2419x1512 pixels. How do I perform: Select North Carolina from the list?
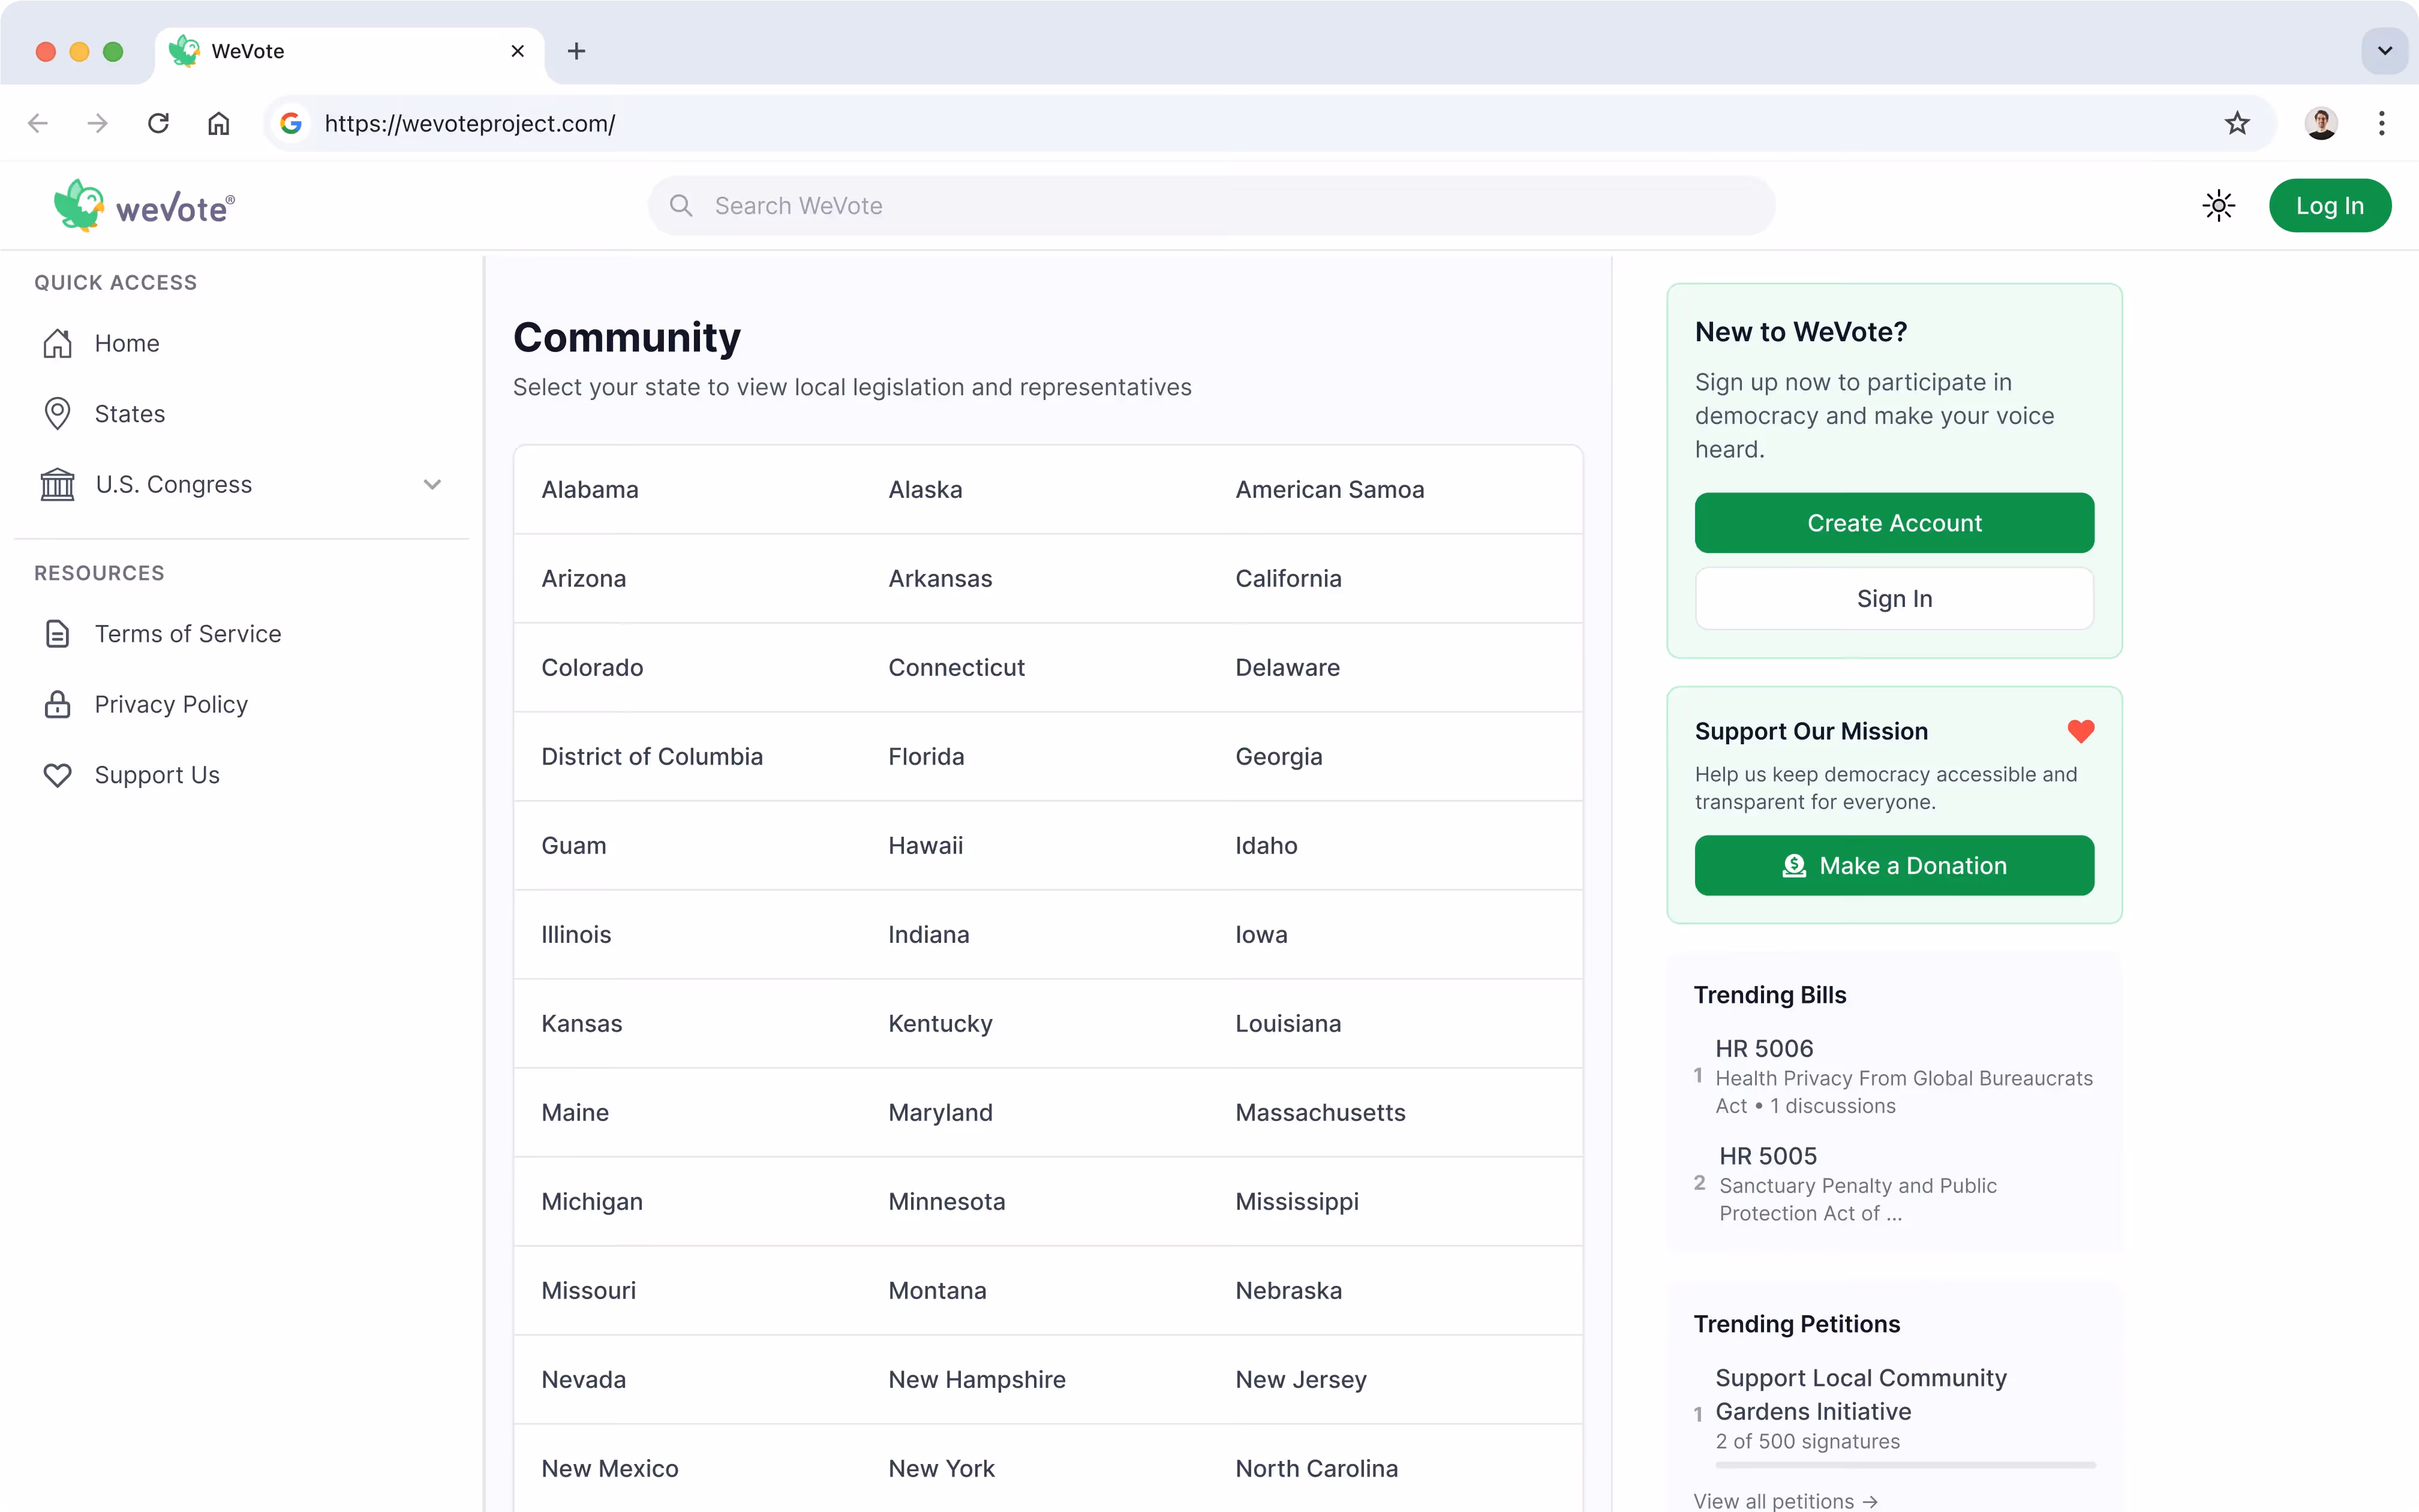point(1316,1469)
